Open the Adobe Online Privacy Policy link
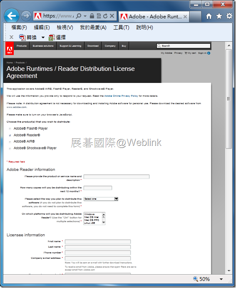 [x=121, y=96]
